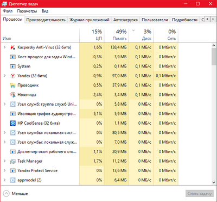Viewport: 217px width, 202px height.
Task: Click the Узел службы: локальная система icon
Action: coord(12,133)
